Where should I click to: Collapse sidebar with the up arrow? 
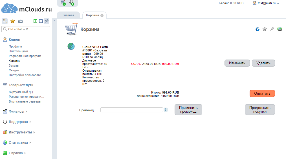[54, 21]
